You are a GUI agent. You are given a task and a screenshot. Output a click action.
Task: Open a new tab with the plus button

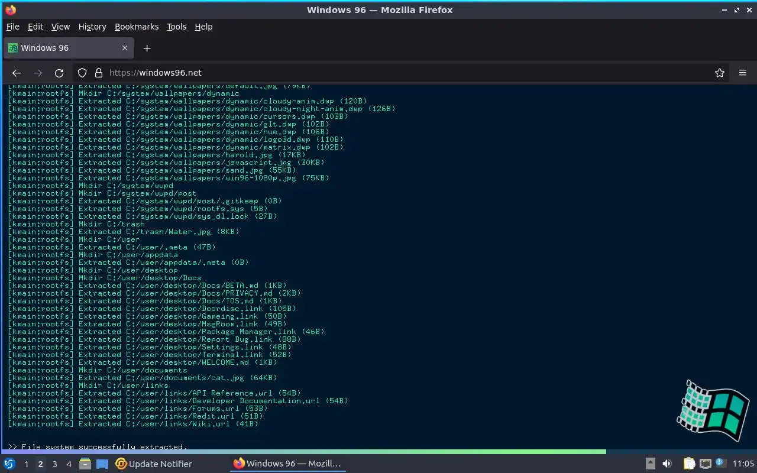(147, 48)
